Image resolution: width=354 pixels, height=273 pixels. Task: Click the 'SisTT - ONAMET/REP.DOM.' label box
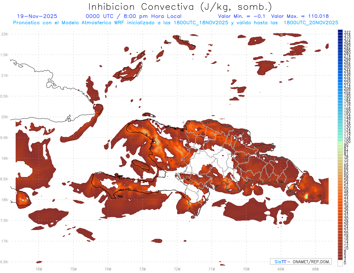tap(301, 262)
